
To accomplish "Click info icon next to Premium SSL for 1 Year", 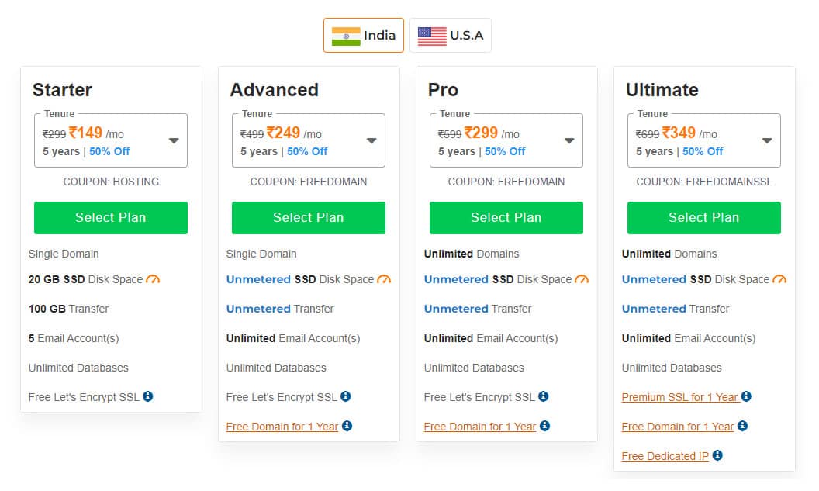I will (746, 396).
